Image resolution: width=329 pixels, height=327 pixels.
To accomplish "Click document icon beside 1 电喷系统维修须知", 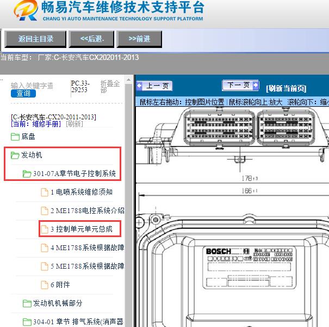I will tap(45, 192).
